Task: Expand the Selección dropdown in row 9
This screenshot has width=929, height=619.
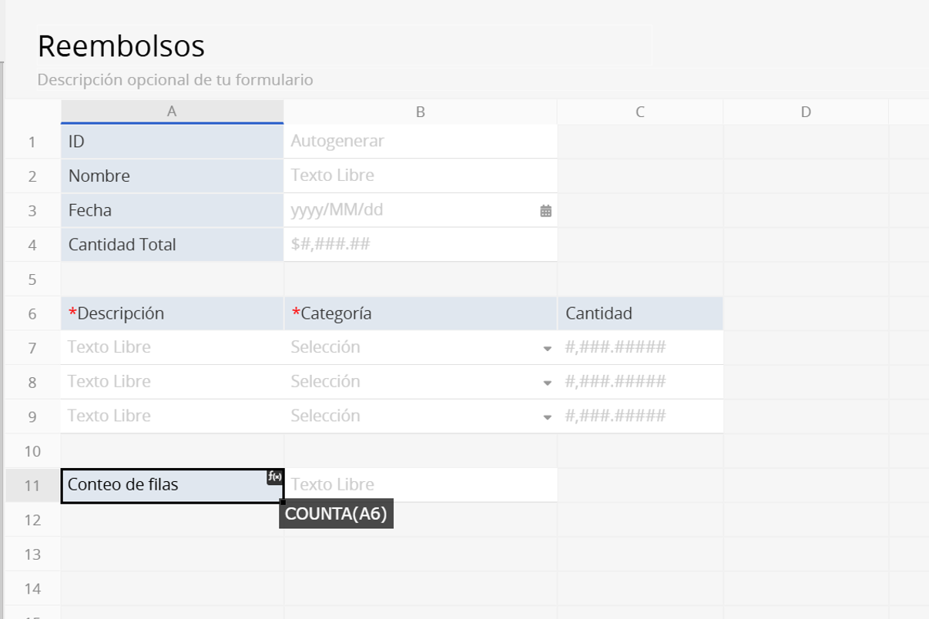Action: (x=547, y=417)
